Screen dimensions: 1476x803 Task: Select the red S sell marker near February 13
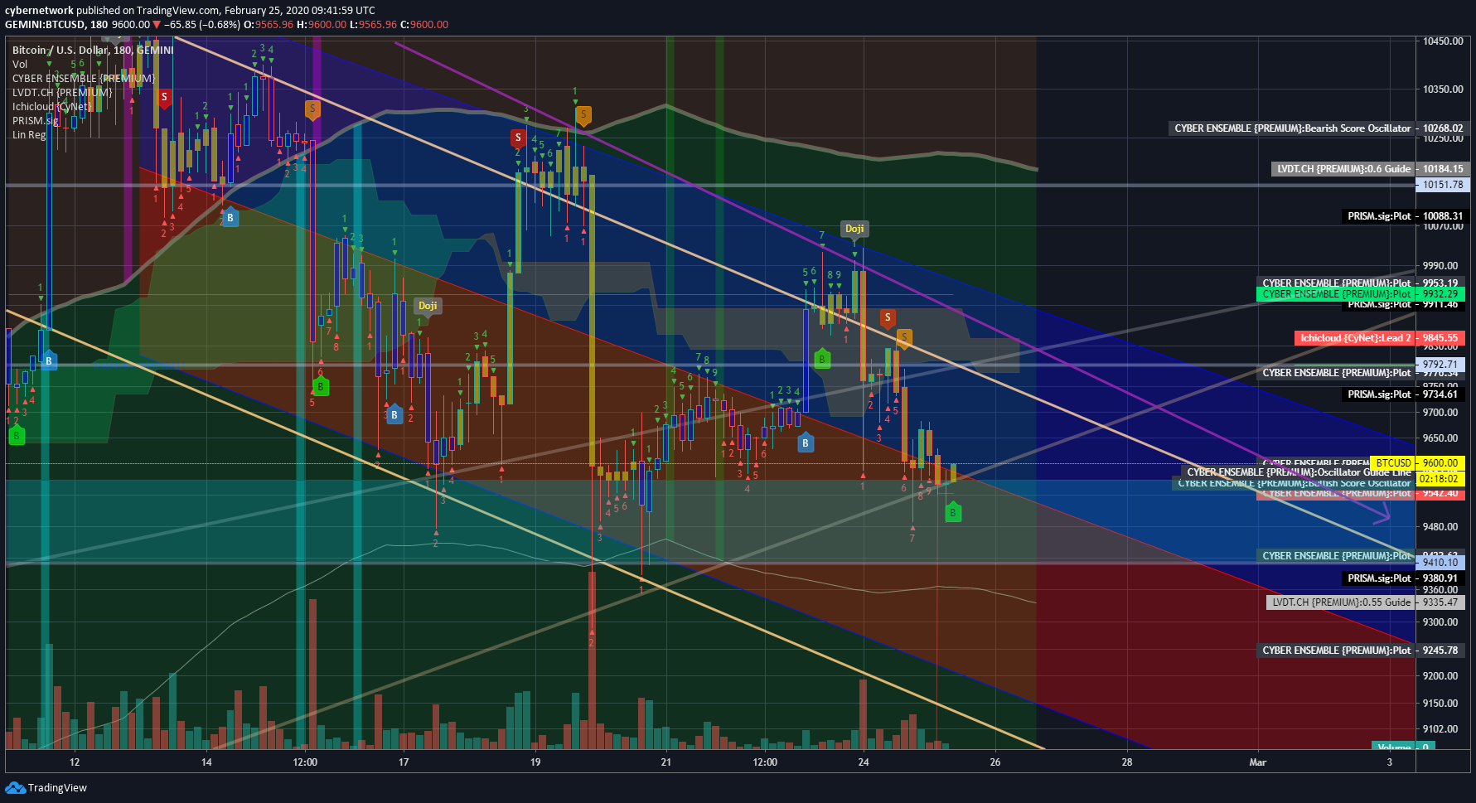point(164,97)
